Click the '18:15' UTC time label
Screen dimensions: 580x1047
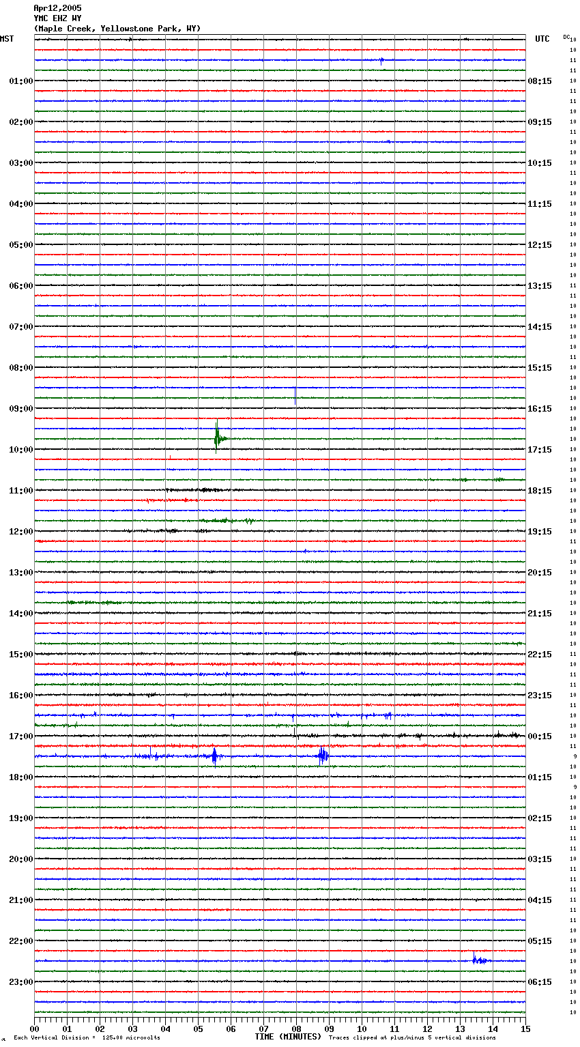[540, 491]
